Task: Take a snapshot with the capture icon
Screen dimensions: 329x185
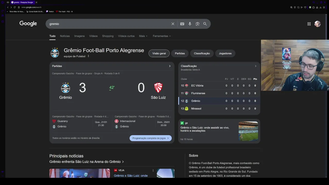Action: click(x=298, y=7)
